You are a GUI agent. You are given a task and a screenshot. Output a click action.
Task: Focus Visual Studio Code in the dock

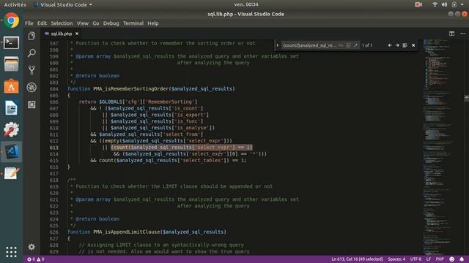(12, 151)
